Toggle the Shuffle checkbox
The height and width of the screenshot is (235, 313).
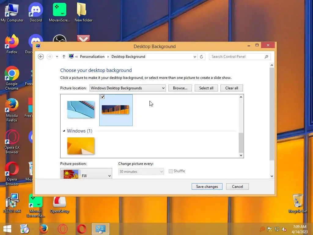(171, 171)
